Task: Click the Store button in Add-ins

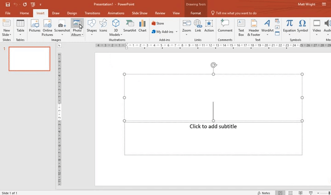Action: [x=158, y=23]
